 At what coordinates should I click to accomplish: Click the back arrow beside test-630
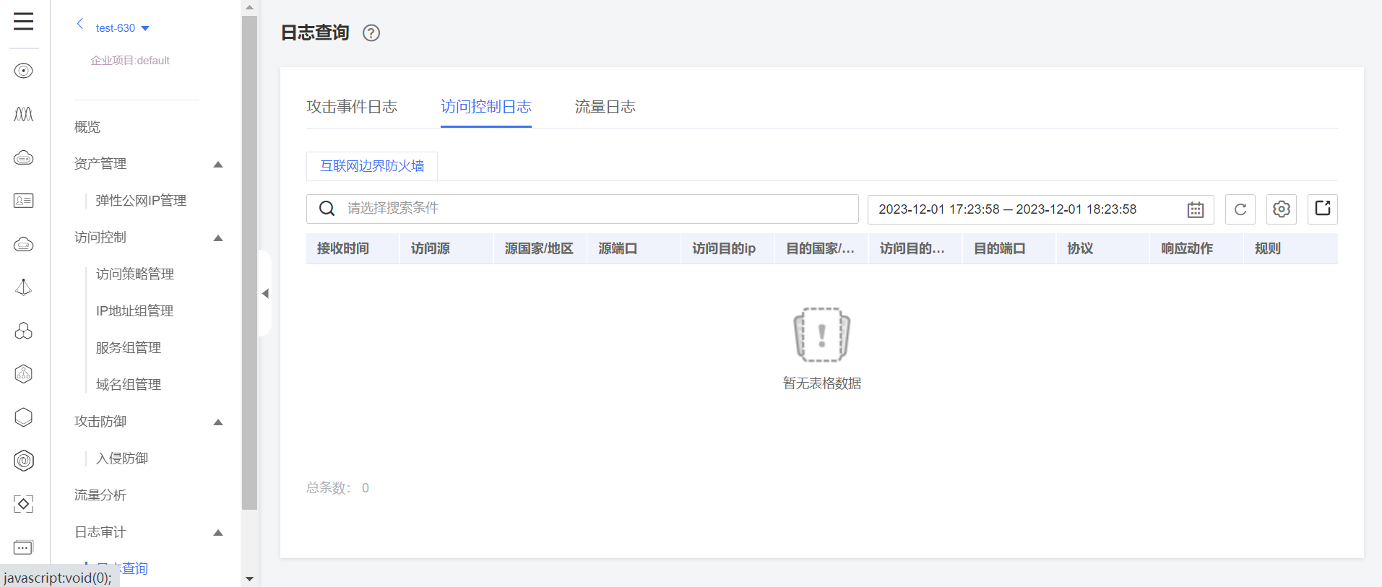point(80,24)
